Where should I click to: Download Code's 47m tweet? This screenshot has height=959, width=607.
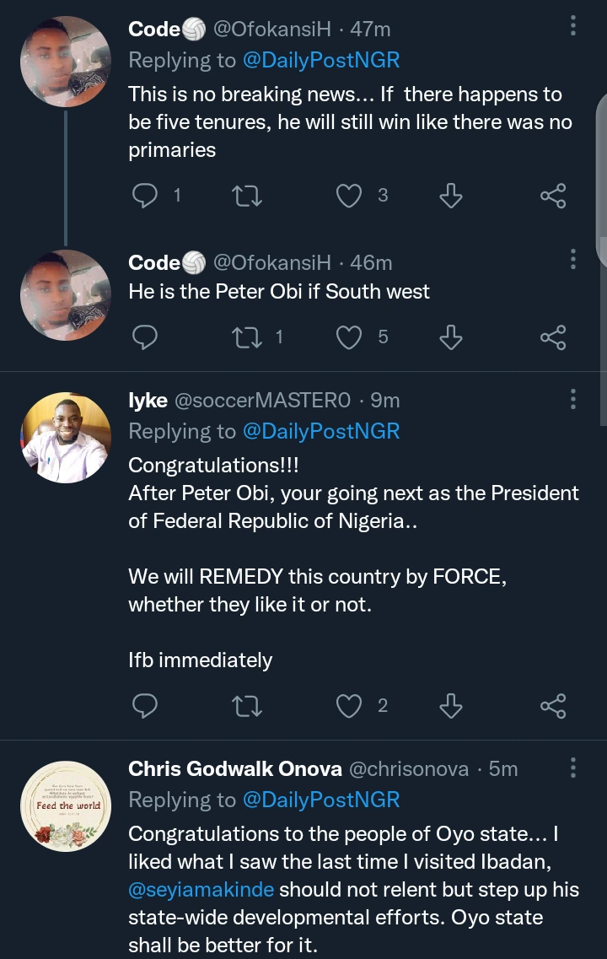[x=451, y=197]
